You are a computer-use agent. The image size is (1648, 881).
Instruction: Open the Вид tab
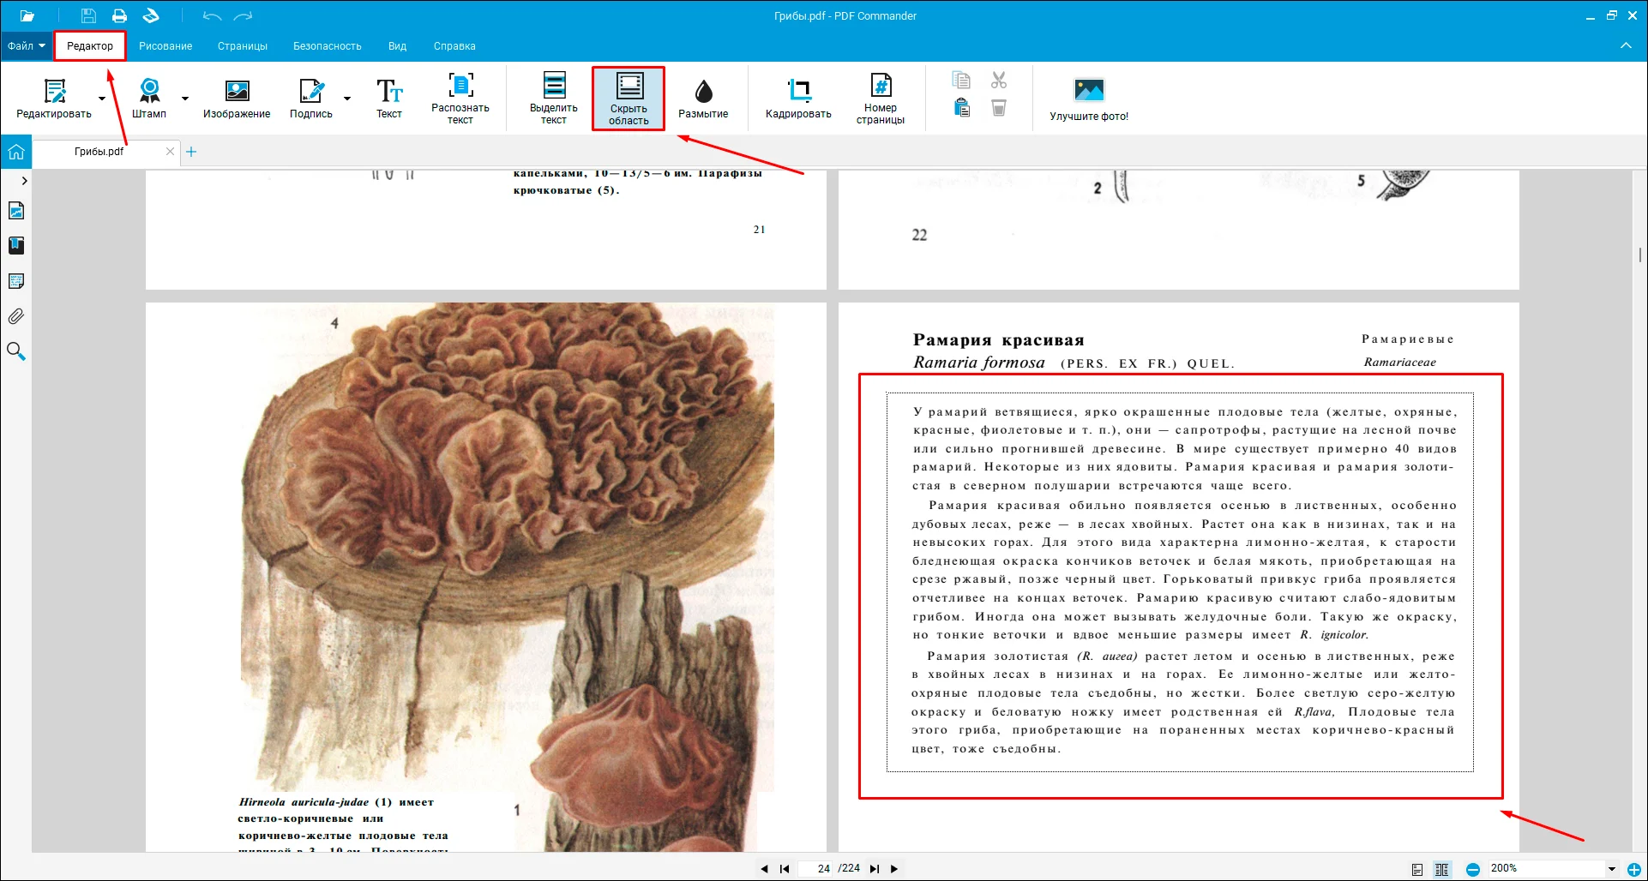(x=397, y=46)
